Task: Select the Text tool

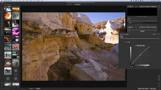Action: pos(2,14)
